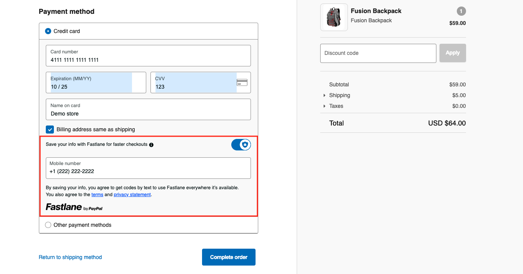Click the credit card icon in CVV field

[242, 82]
